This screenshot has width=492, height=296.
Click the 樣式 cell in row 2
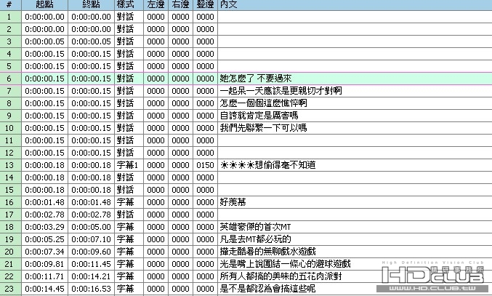pos(129,29)
